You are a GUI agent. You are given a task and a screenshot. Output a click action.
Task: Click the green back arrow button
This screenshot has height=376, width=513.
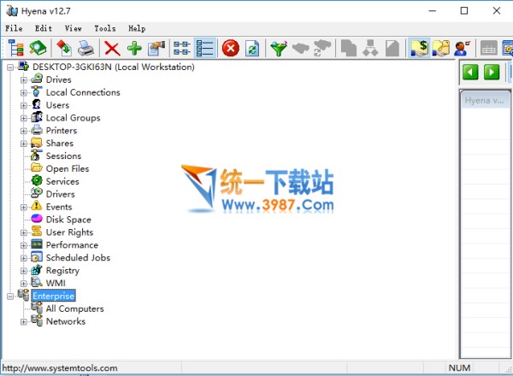(x=470, y=72)
